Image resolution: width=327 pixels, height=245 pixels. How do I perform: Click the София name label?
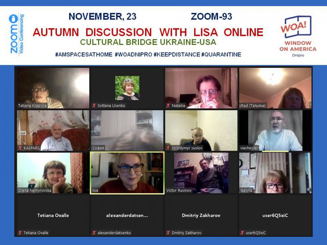(98, 148)
